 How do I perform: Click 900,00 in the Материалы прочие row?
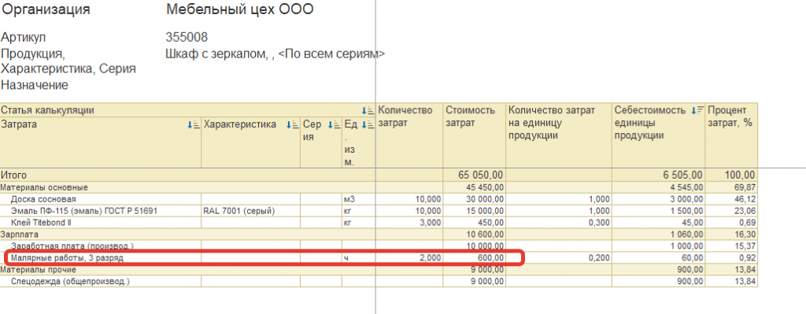click(x=659, y=269)
